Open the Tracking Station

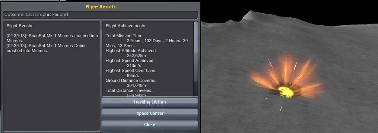click(150, 103)
